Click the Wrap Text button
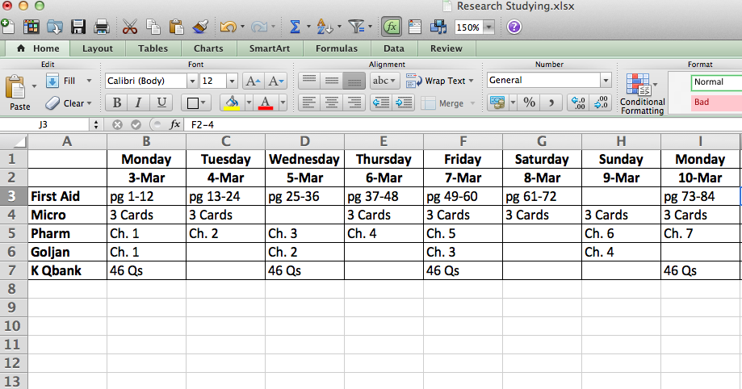 pyautogui.click(x=437, y=81)
